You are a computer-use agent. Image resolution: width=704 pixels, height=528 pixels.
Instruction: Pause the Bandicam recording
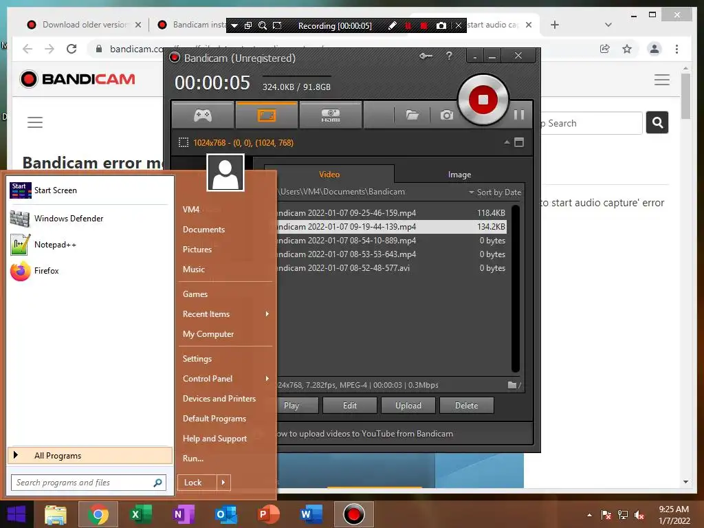(x=519, y=115)
